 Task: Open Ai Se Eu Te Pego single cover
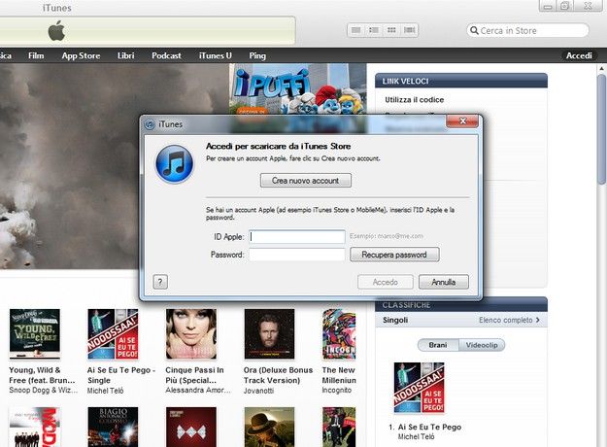113,334
